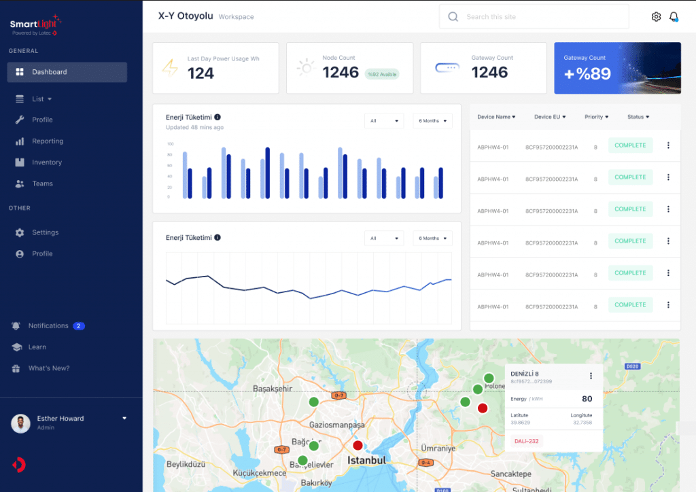The image size is (696, 492).
Task: Click green map marker near Başakşehir
Action: 314,402
